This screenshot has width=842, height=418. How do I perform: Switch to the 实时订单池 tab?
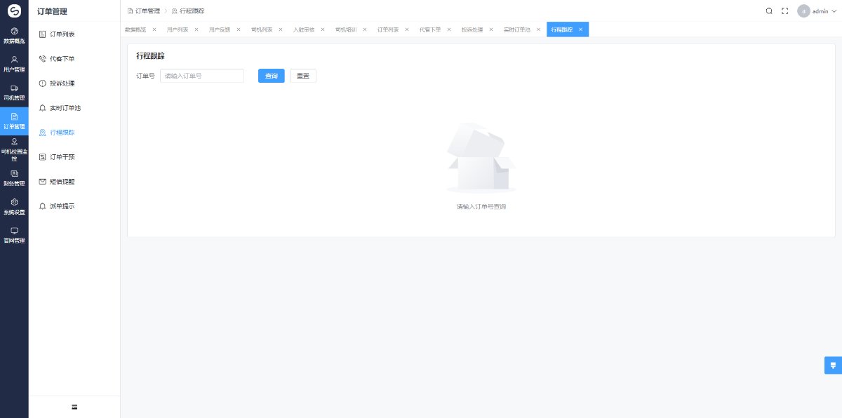point(517,29)
